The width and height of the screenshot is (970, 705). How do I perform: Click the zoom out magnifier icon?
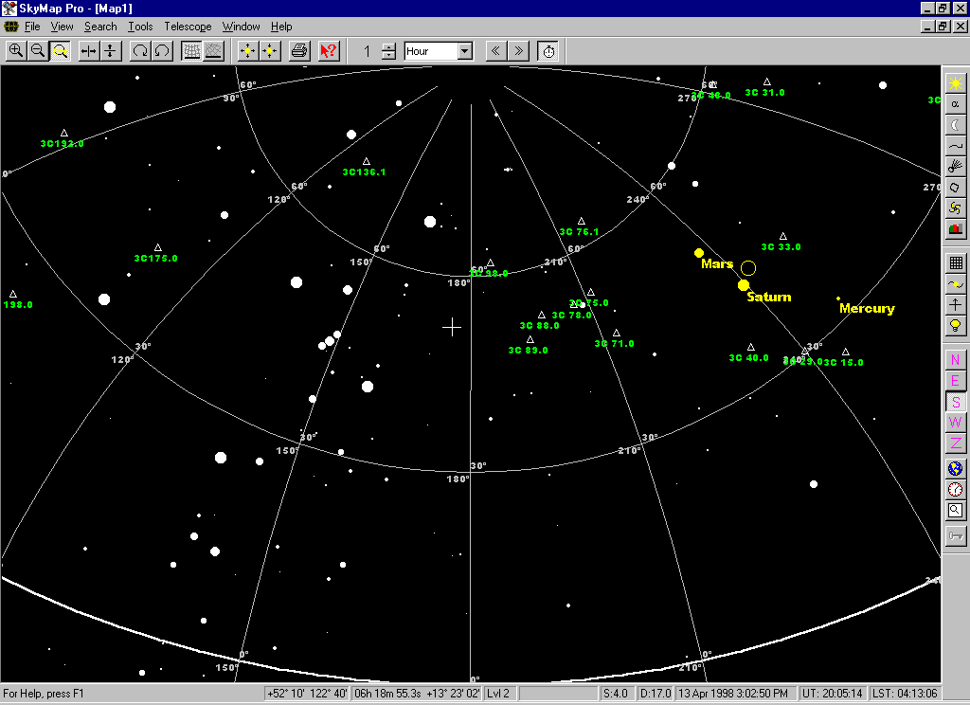click(x=38, y=51)
